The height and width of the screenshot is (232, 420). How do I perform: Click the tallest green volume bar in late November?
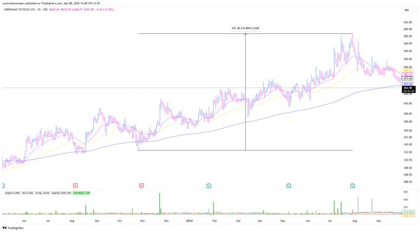(x=159, y=204)
